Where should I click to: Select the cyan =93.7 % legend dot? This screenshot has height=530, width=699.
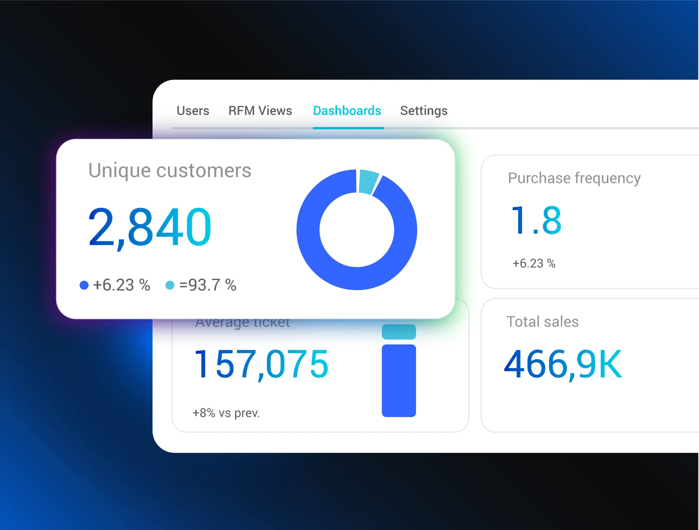[170, 285]
